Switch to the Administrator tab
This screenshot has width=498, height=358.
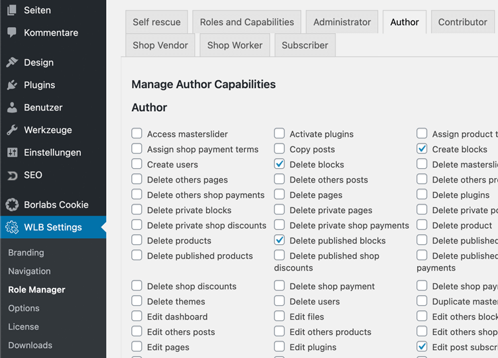pos(342,22)
